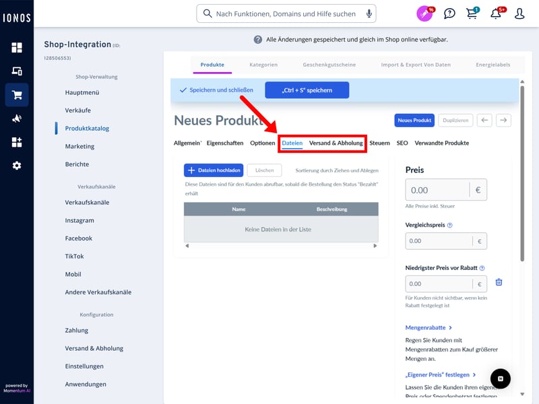Open the notifications bell
539x404 pixels.
(497, 13)
